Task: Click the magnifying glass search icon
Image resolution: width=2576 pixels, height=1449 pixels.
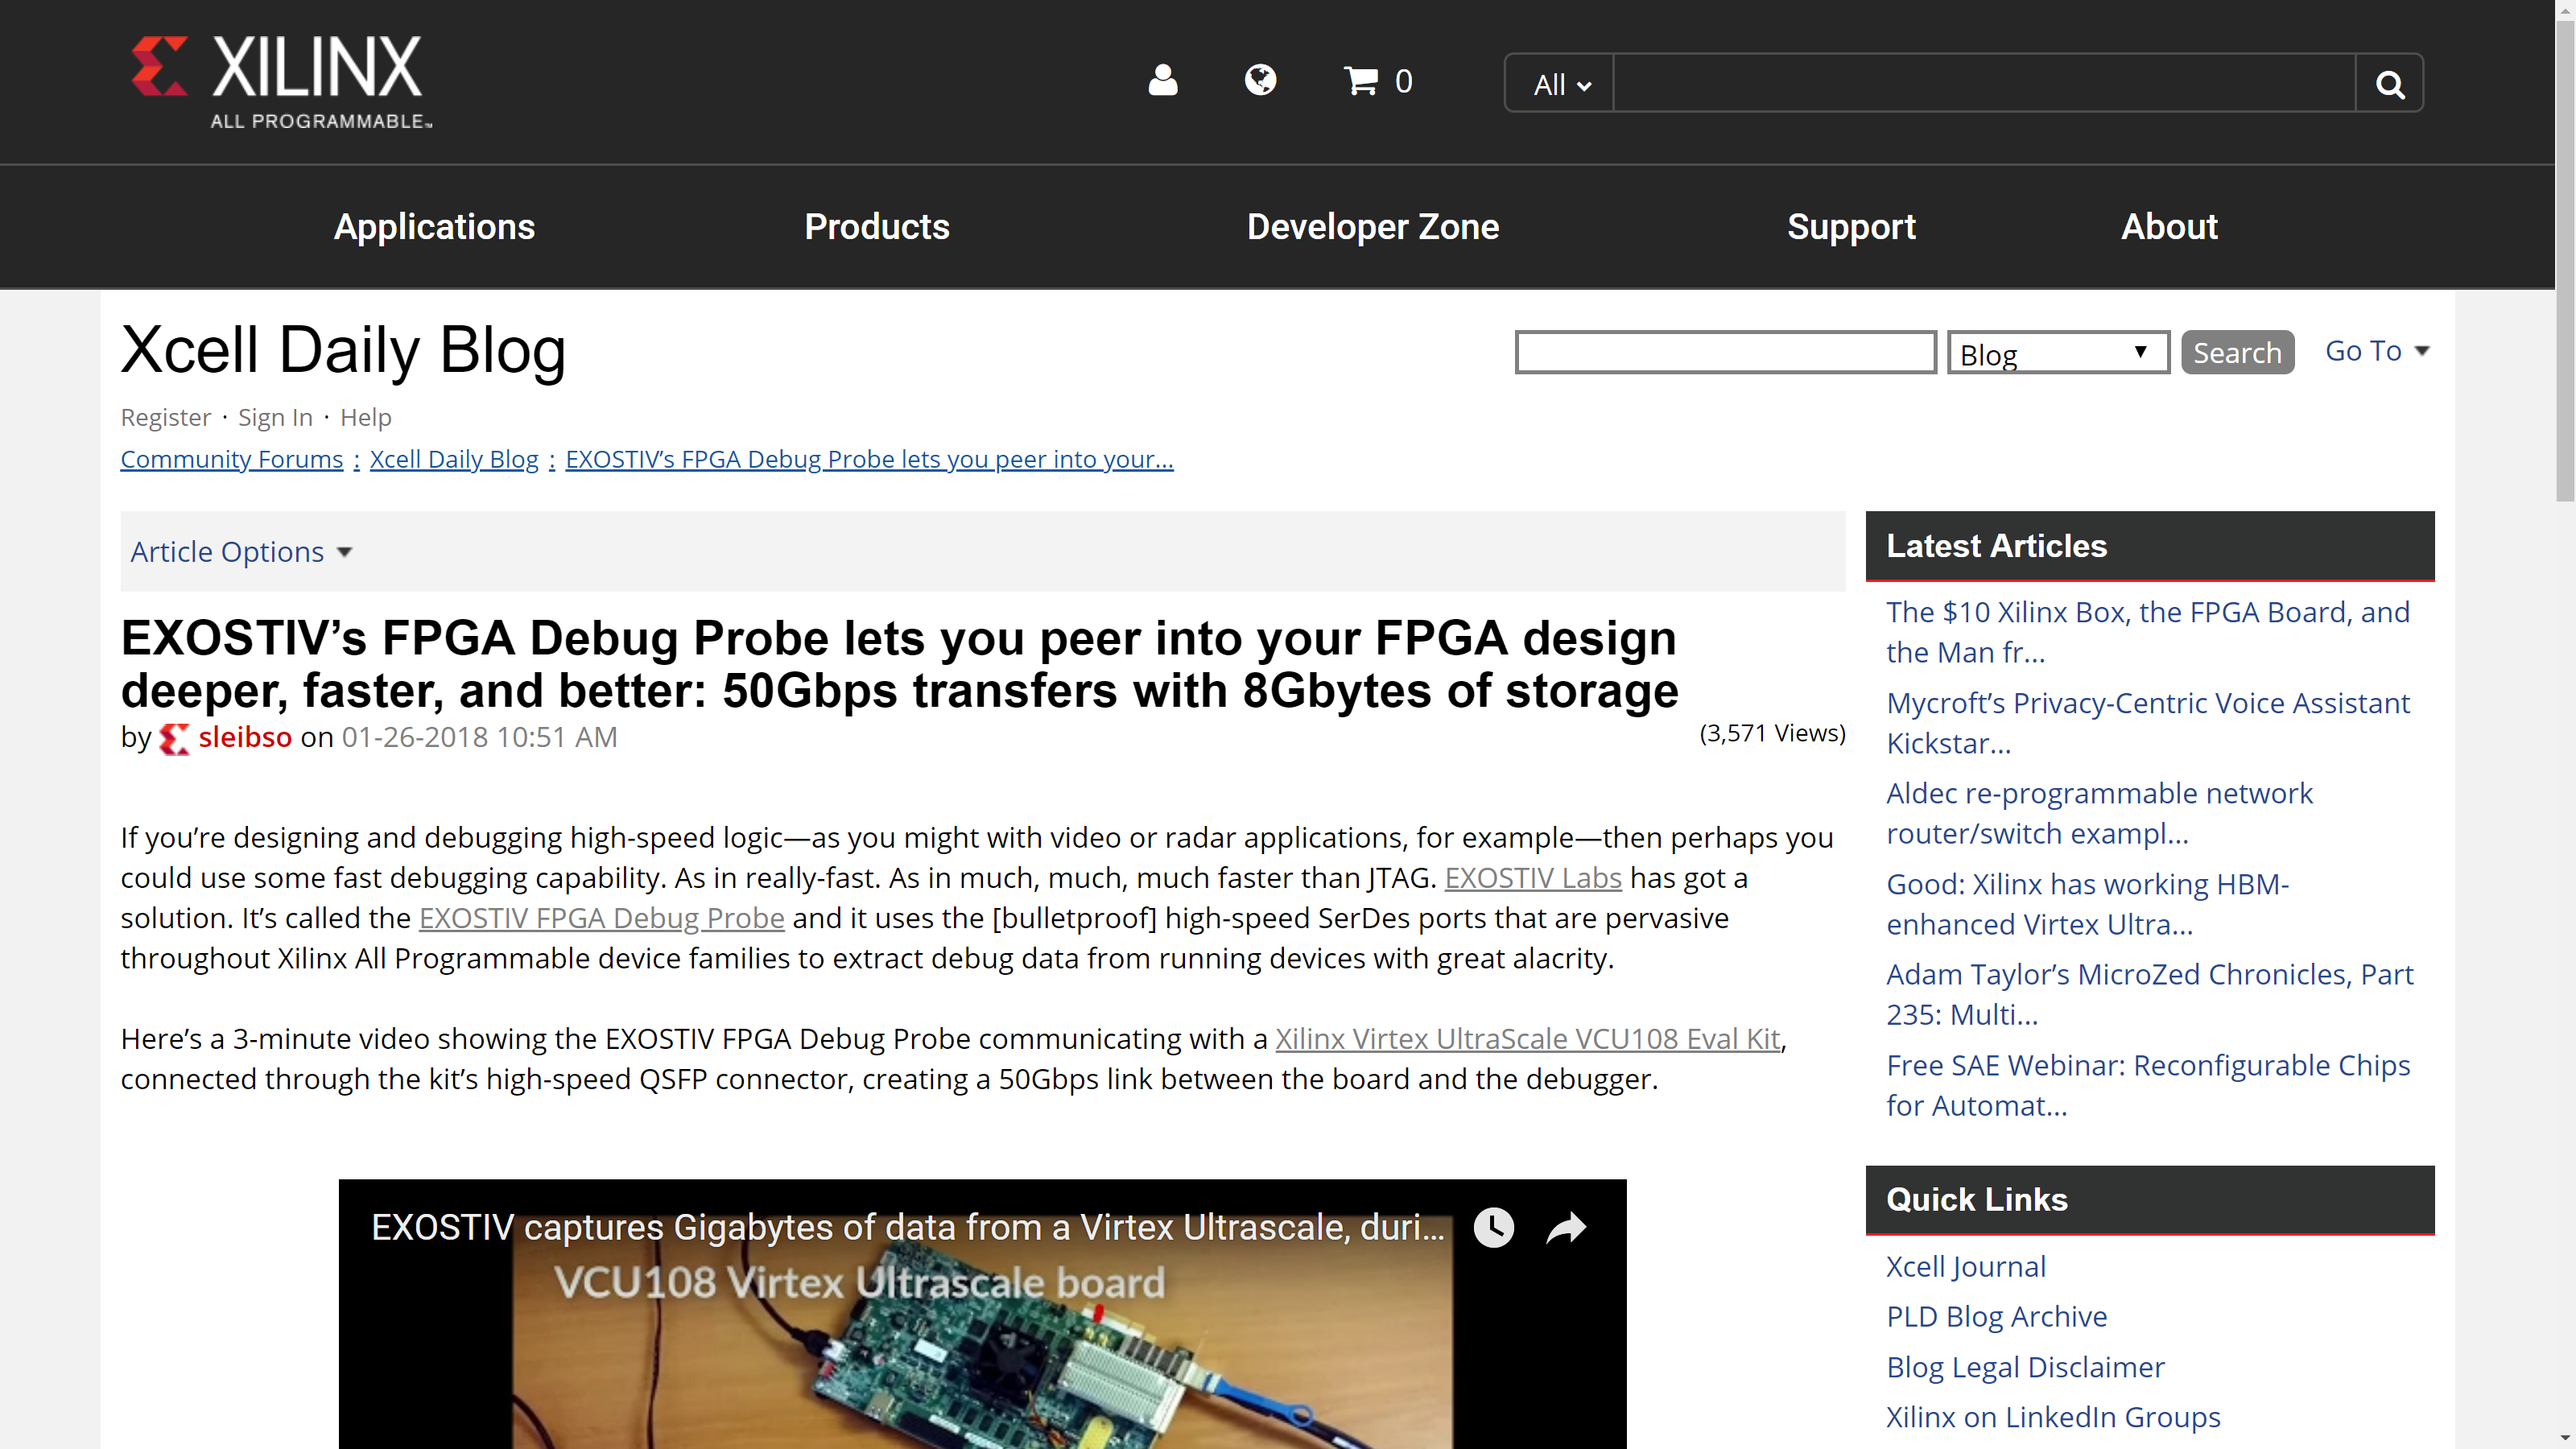Action: click(2390, 84)
